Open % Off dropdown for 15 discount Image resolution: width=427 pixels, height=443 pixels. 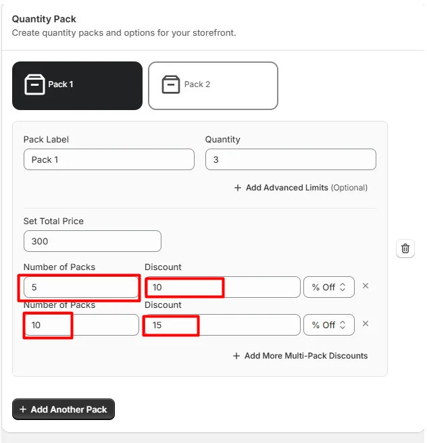pos(328,325)
